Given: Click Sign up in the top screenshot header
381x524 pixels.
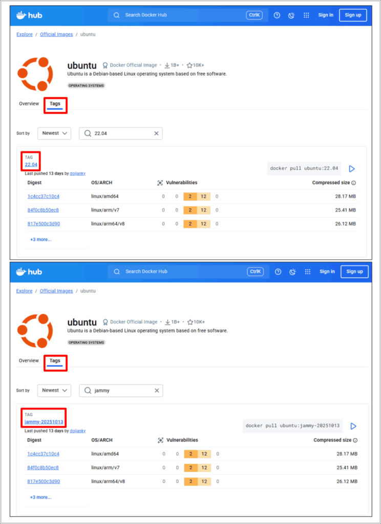Looking at the screenshot, I should pyautogui.click(x=353, y=15).
